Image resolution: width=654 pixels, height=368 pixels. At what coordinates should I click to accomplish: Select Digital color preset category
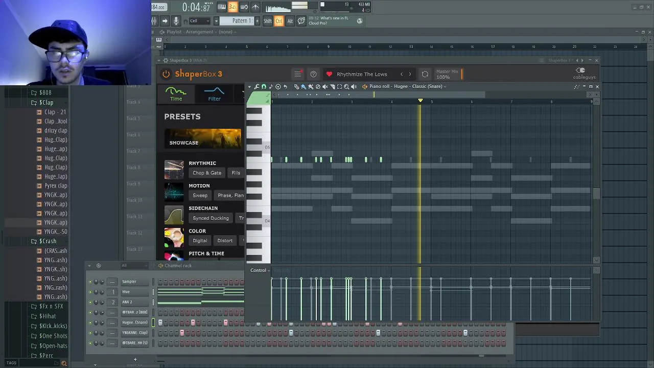click(x=200, y=240)
